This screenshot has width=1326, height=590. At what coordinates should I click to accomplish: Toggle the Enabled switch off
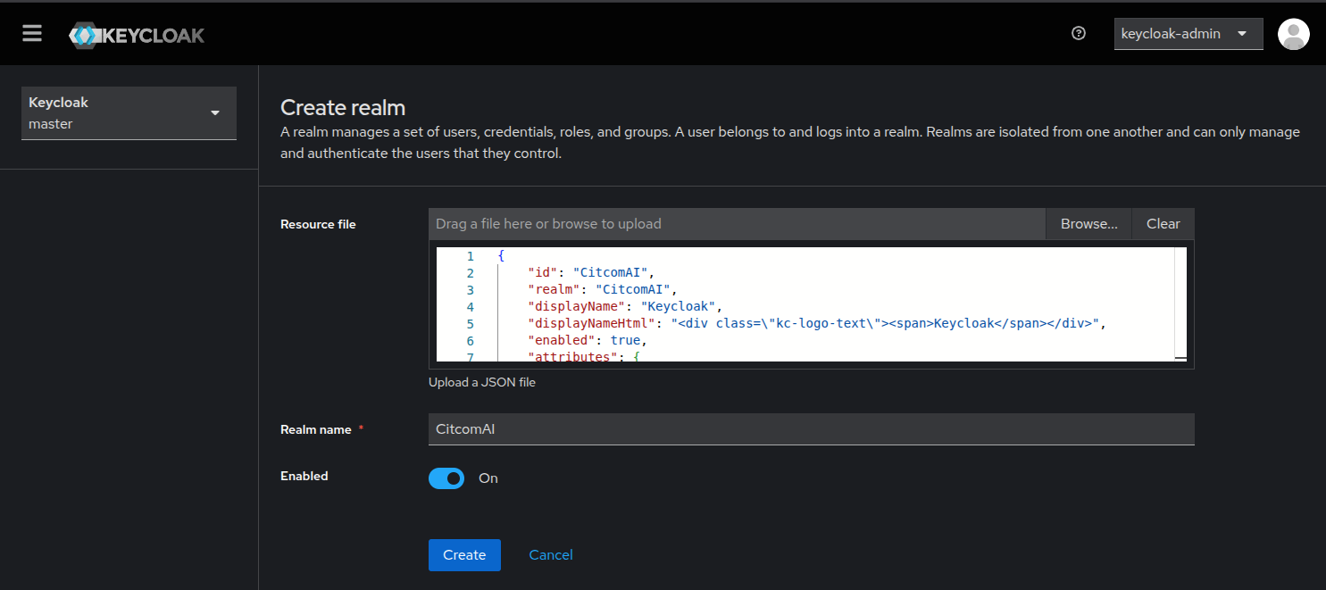click(x=446, y=478)
